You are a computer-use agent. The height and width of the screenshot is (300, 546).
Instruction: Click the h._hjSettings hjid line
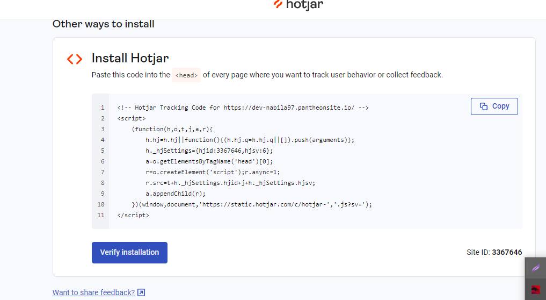click(x=209, y=151)
